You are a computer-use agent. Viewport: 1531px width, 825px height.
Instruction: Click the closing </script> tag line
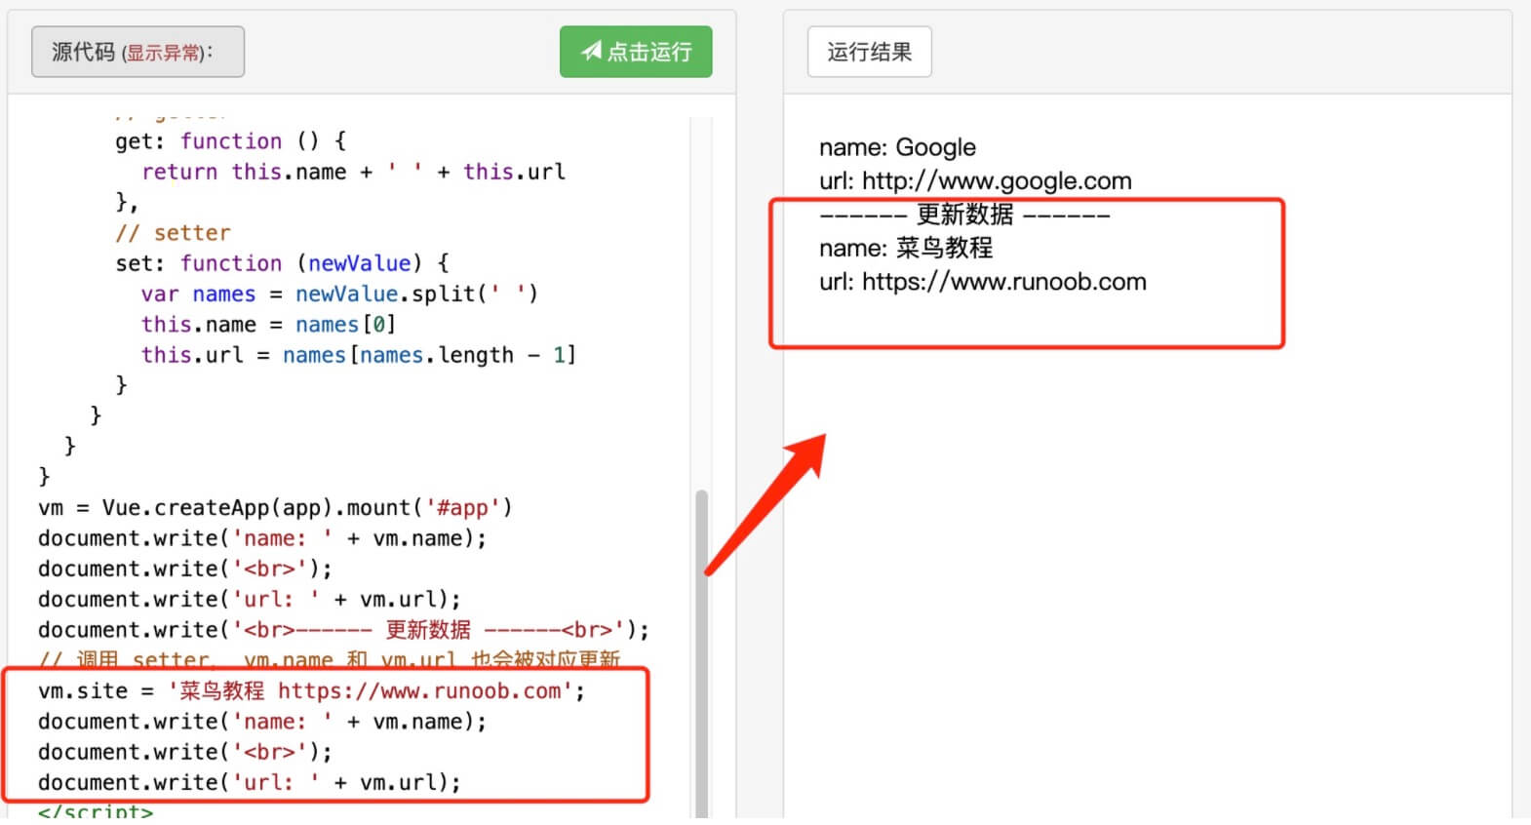(96, 811)
